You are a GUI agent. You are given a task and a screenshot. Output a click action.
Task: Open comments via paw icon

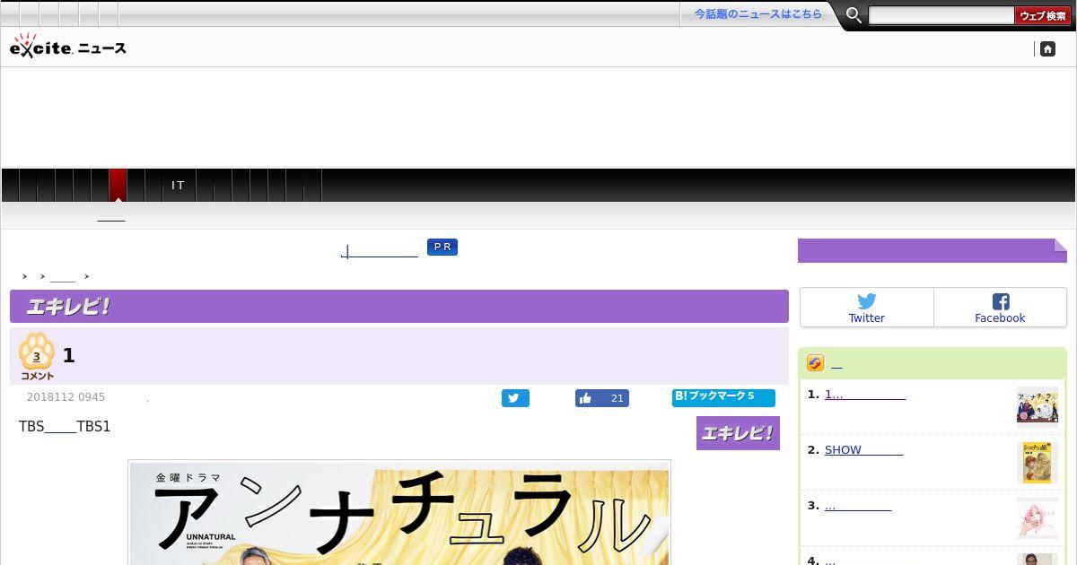(37, 356)
